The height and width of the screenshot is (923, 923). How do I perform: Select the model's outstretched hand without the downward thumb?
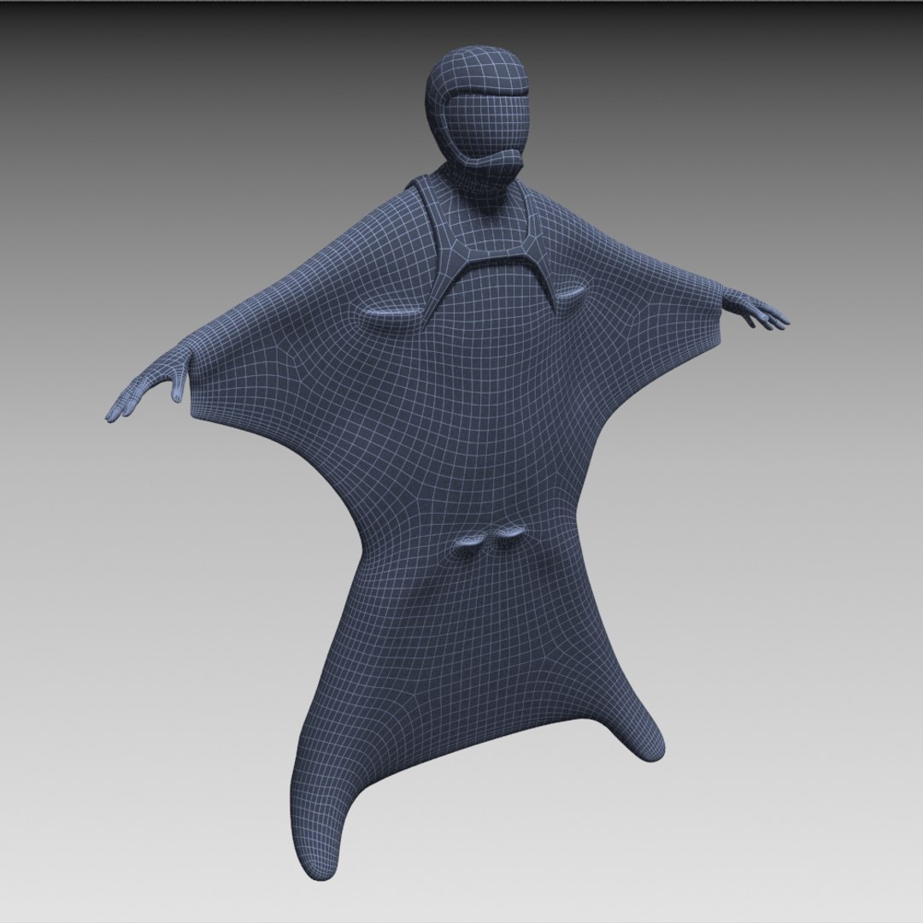tap(755, 308)
